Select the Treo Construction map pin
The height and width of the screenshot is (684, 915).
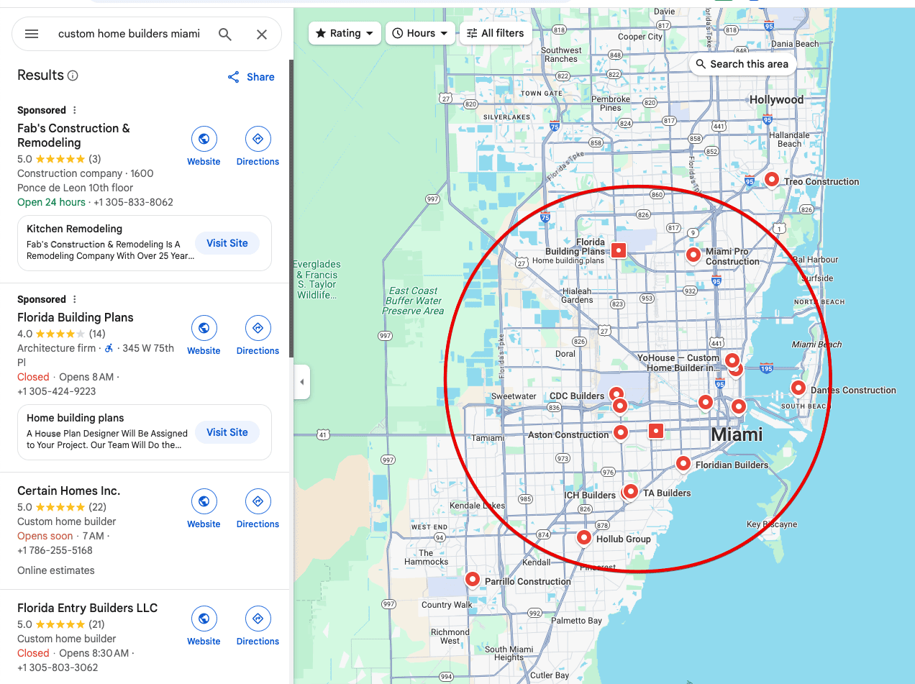(771, 179)
